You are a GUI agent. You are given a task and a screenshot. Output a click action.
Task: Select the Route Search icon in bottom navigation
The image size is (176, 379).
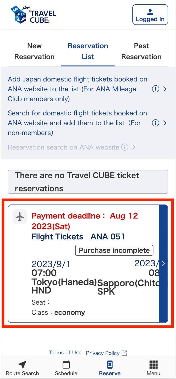tap(22, 365)
